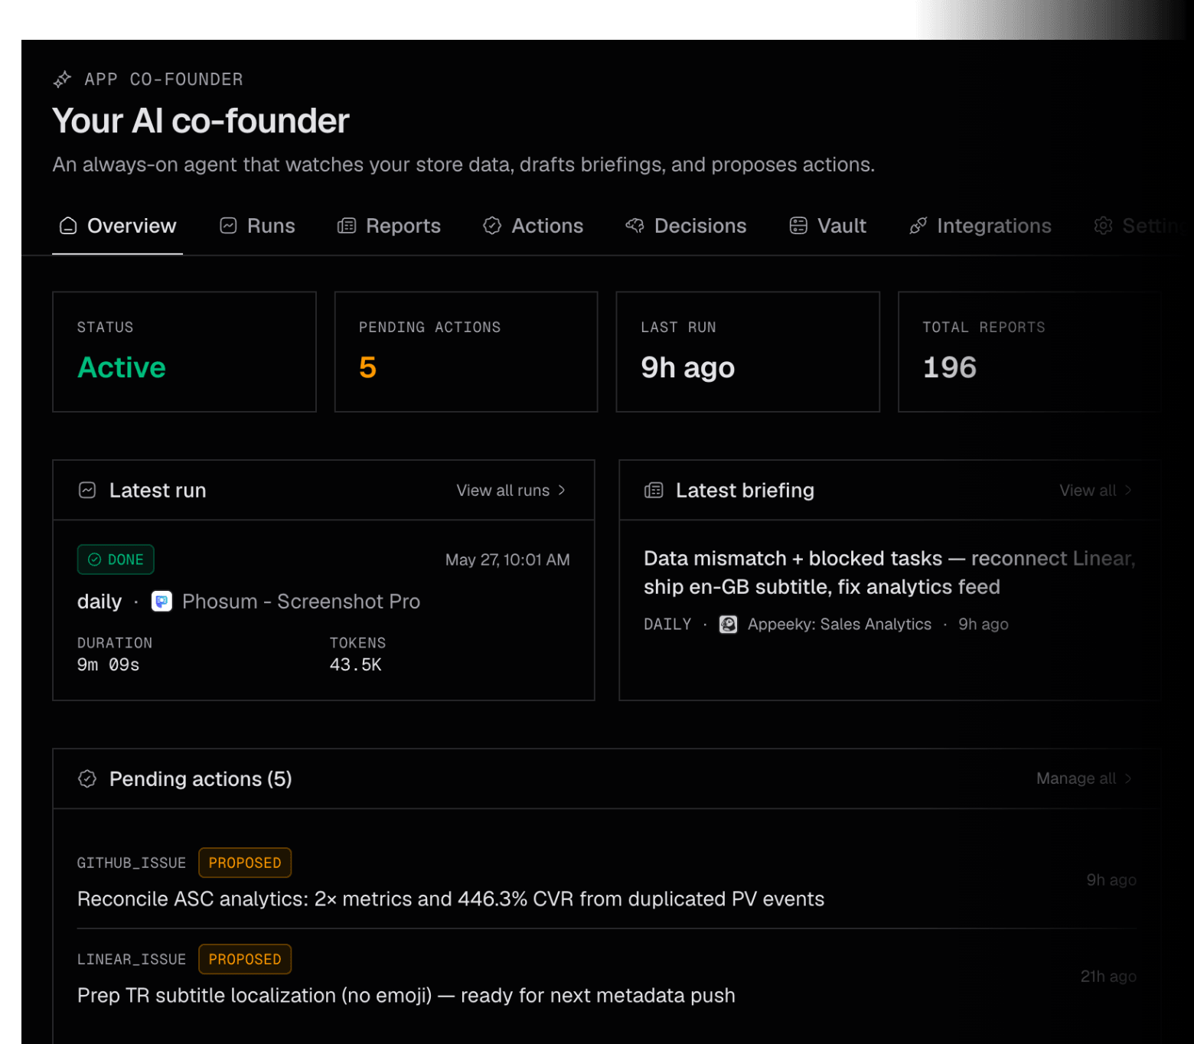The height and width of the screenshot is (1044, 1194).
Task: Click the Appeeky Sales Analytics app icon
Action: coord(728,625)
